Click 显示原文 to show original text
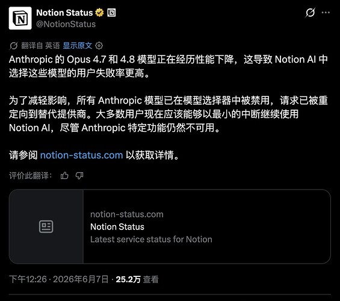This screenshot has height=301, width=340. (x=78, y=46)
